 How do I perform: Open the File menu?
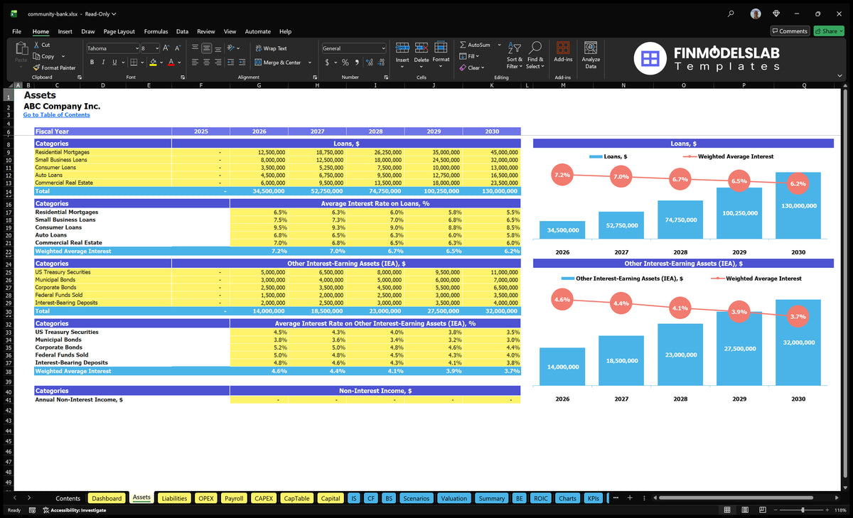tap(16, 31)
